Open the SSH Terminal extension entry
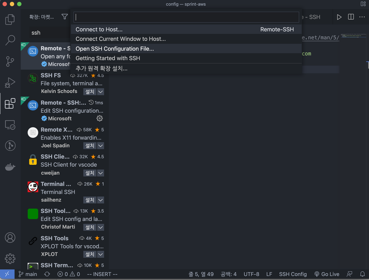The height and width of the screenshot is (280, 369). [65, 266]
